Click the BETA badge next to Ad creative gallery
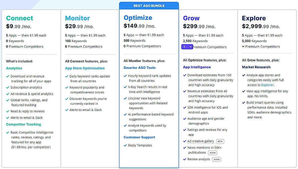The width and height of the screenshot is (298, 169). point(220,141)
